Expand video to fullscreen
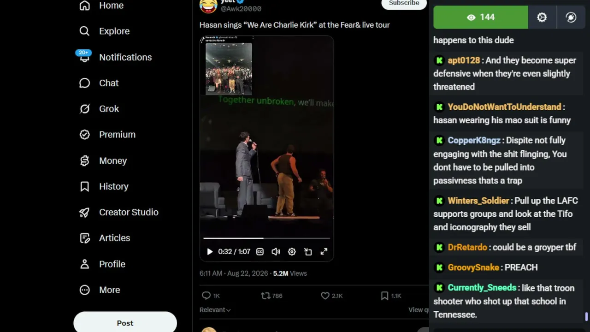 [x=324, y=252]
